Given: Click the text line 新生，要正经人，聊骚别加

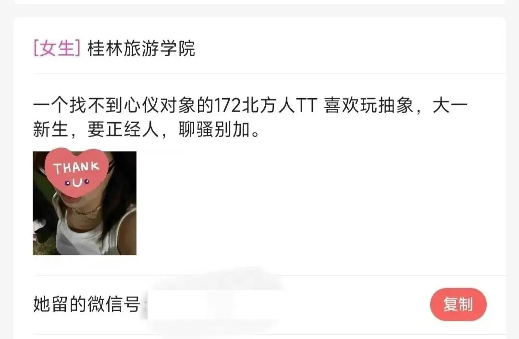Looking at the screenshot, I should point(146,129).
